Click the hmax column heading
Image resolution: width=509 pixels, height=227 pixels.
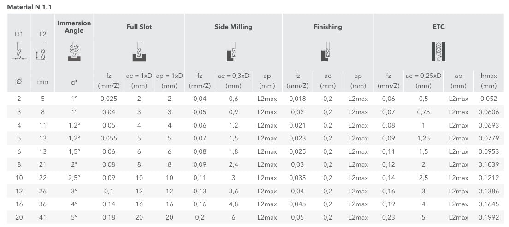(x=489, y=81)
